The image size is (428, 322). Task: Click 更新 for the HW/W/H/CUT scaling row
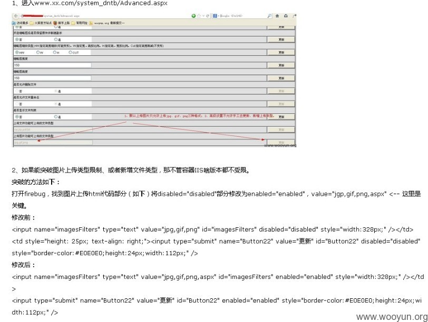[x=281, y=52]
